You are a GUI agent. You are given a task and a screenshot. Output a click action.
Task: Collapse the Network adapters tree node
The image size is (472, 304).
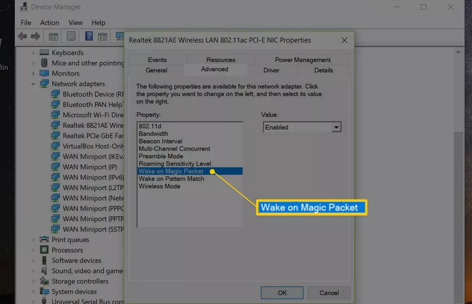coord(33,84)
